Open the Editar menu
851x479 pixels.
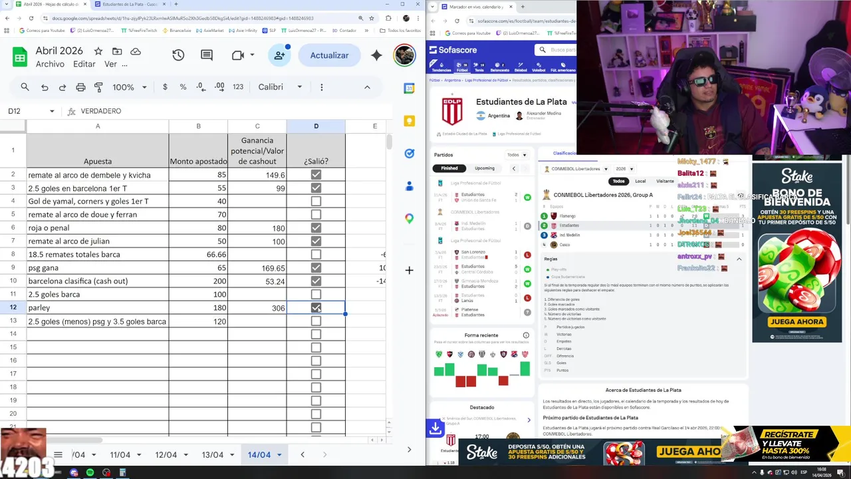coord(84,65)
